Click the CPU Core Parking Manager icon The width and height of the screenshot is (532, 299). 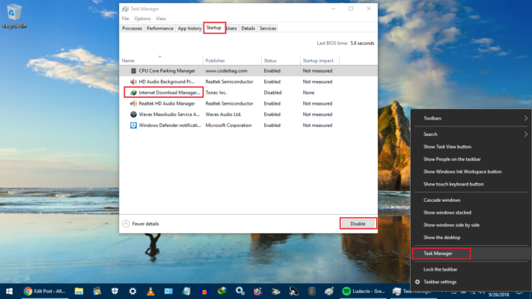(x=133, y=70)
